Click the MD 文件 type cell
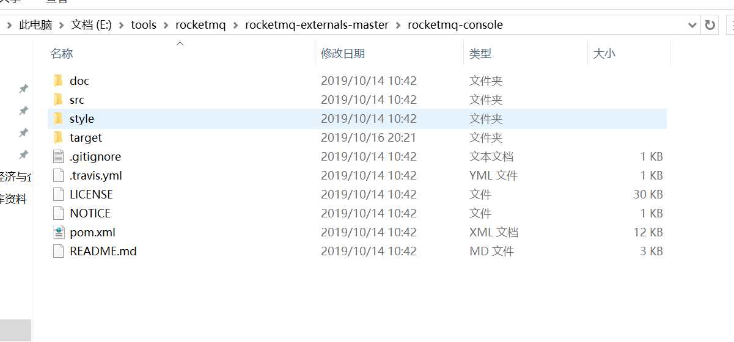Viewport: 734px width, 342px height. (491, 251)
